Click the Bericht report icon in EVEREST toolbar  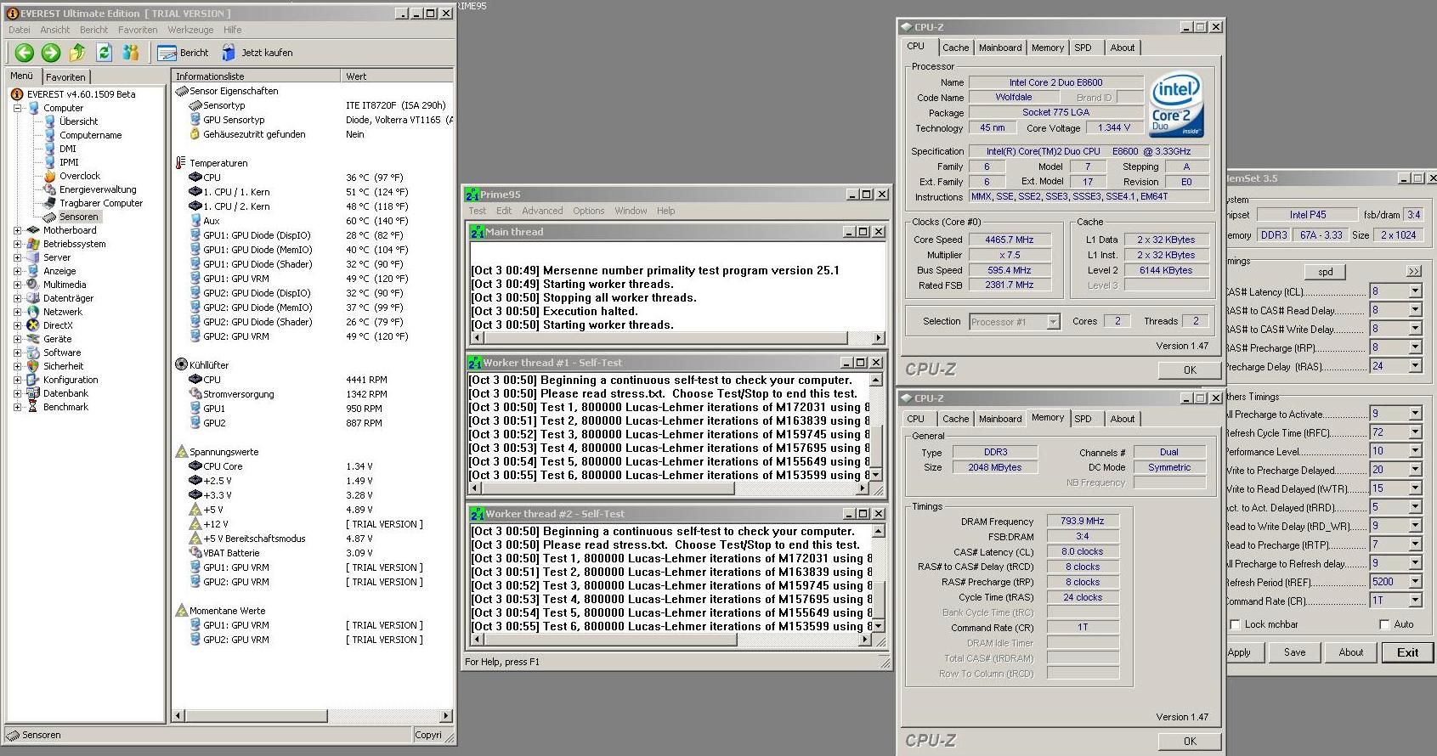[167, 53]
